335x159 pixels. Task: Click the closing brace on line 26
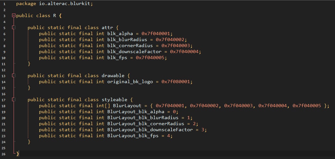click(x=18, y=153)
